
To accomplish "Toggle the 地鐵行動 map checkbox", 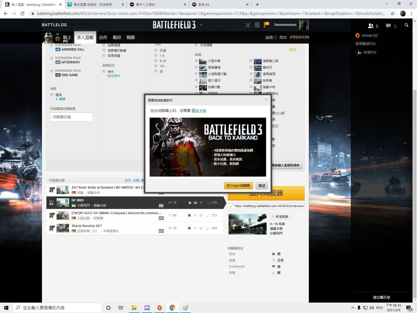I will click(196, 87).
